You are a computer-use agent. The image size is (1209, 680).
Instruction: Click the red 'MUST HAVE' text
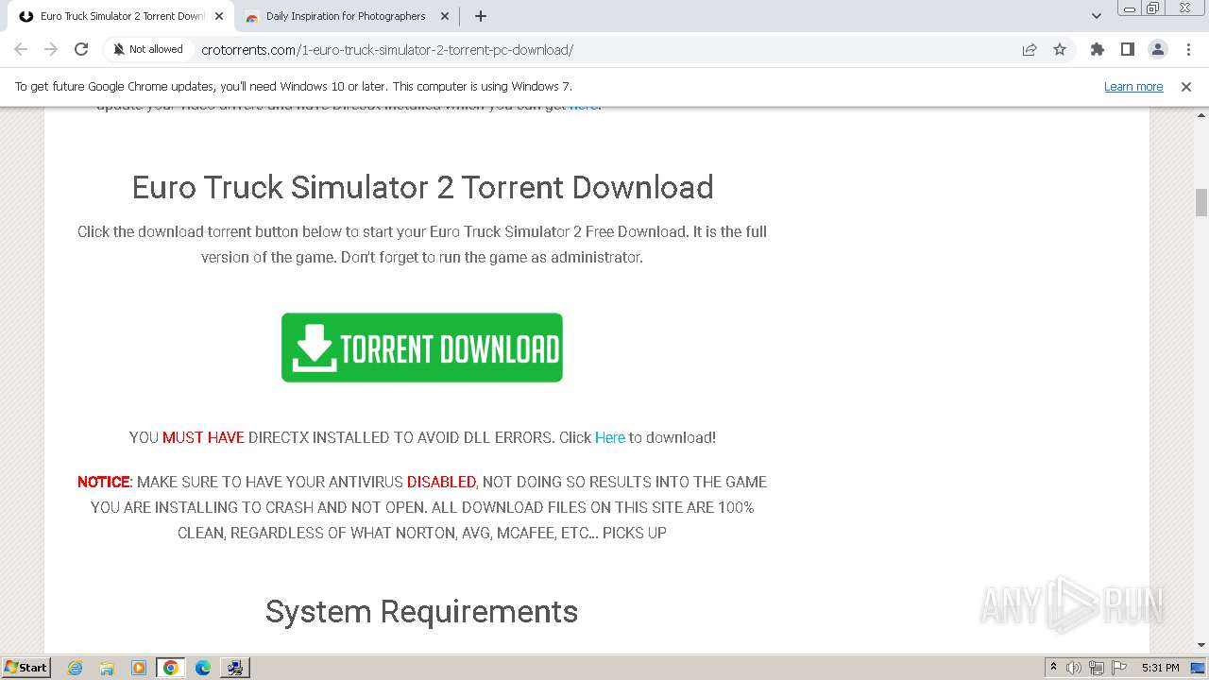(203, 437)
